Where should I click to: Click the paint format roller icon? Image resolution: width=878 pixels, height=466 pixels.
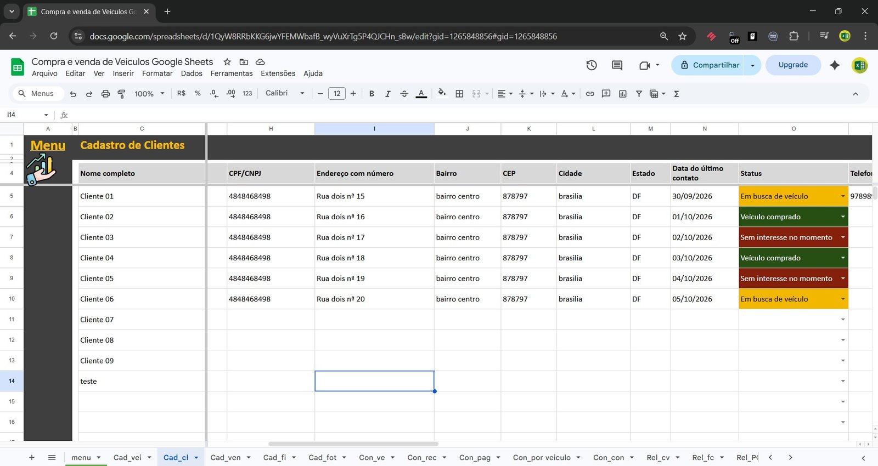pyautogui.click(x=121, y=94)
